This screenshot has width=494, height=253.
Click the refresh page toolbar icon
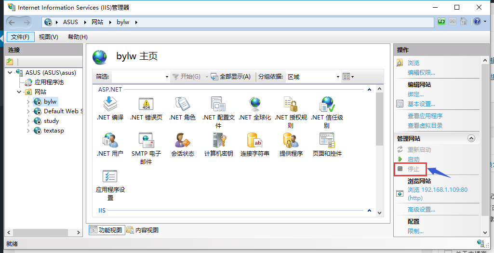click(441, 21)
